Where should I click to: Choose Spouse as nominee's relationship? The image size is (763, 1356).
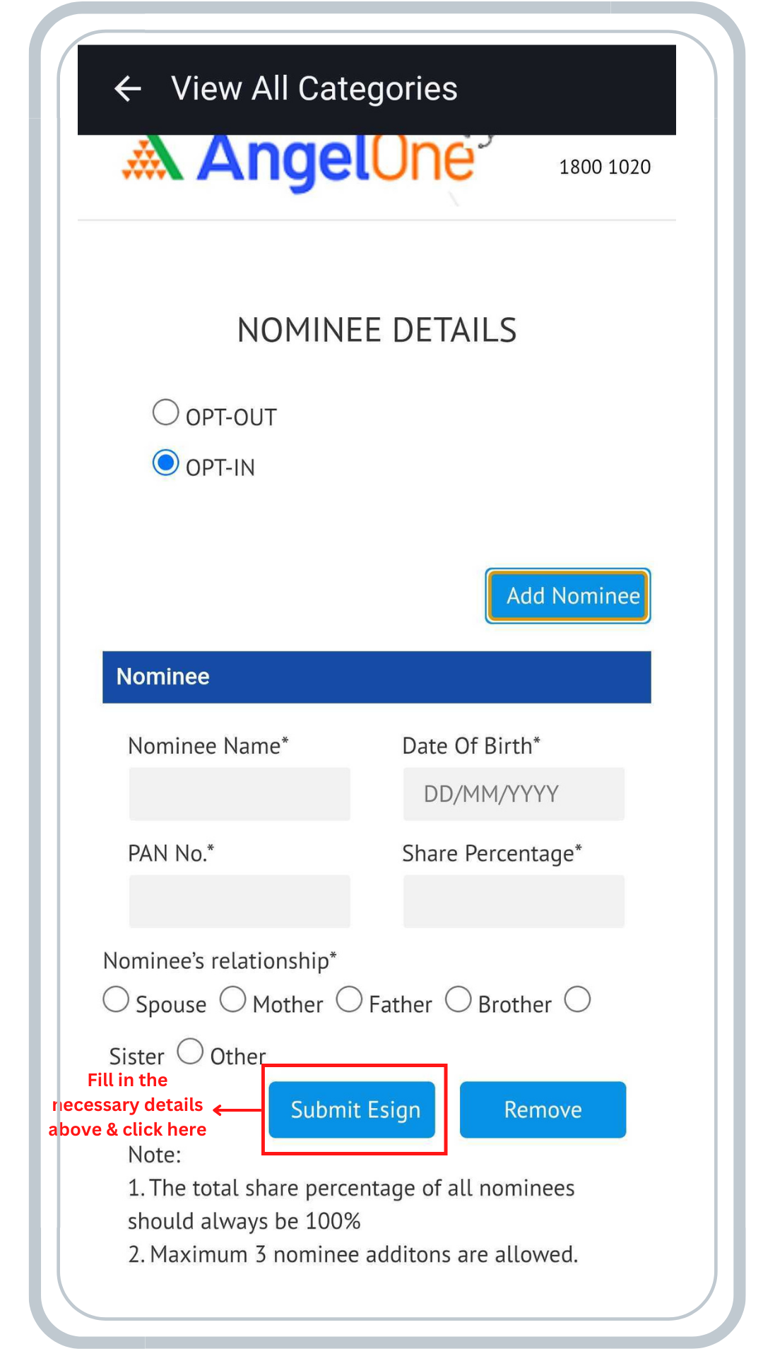pyautogui.click(x=116, y=1000)
